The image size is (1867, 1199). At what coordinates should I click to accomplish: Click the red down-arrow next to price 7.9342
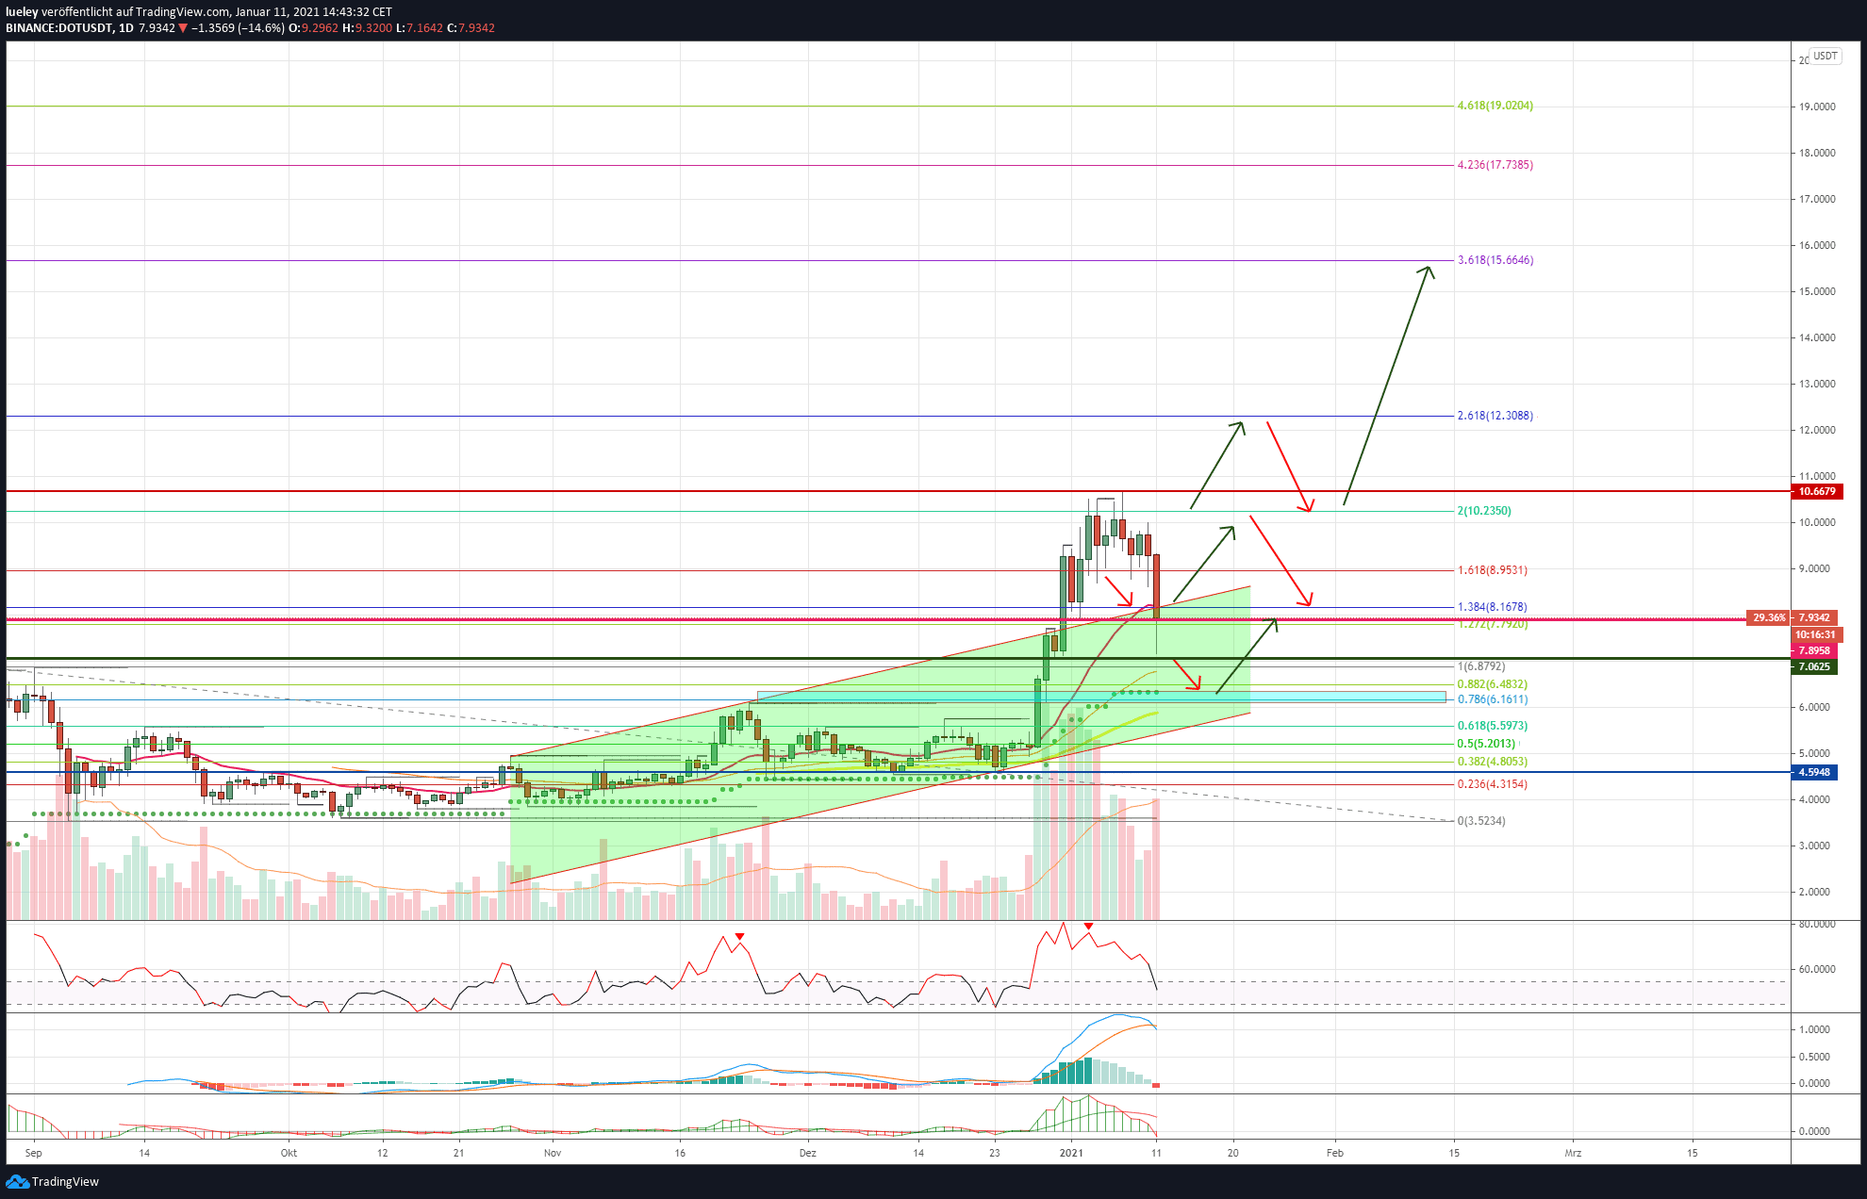[183, 28]
